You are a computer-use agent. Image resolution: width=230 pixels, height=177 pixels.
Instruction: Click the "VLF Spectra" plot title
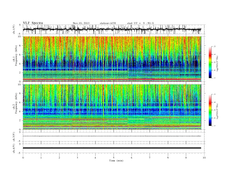pyautogui.click(x=33, y=23)
